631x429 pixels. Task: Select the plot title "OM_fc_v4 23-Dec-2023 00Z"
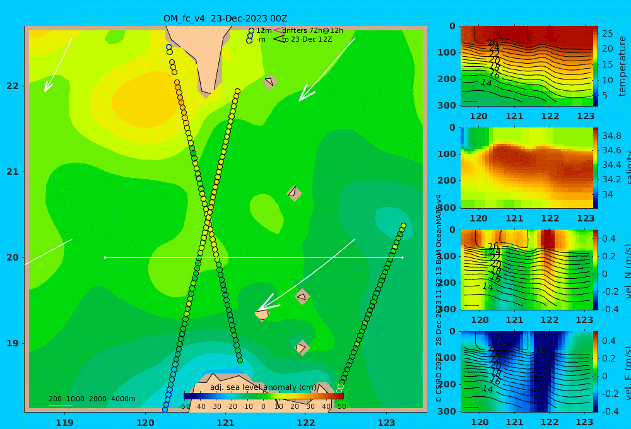pos(225,18)
